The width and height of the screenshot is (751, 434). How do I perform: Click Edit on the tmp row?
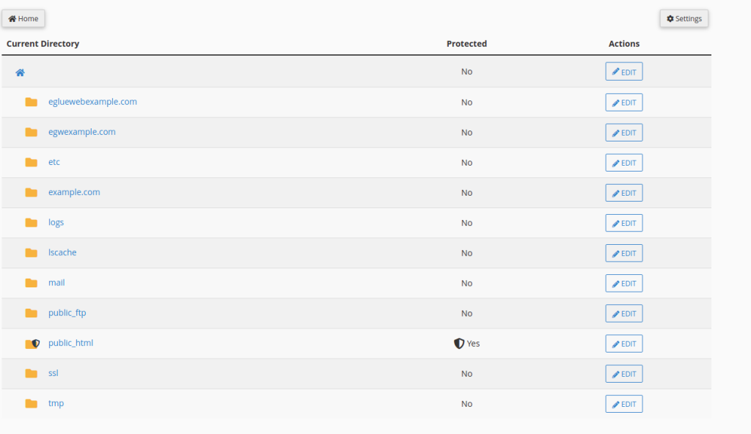pyautogui.click(x=624, y=404)
